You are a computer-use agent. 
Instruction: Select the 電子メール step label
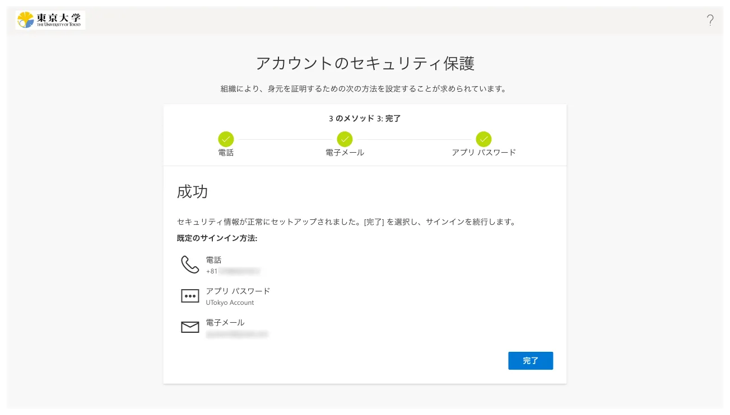[x=345, y=153]
